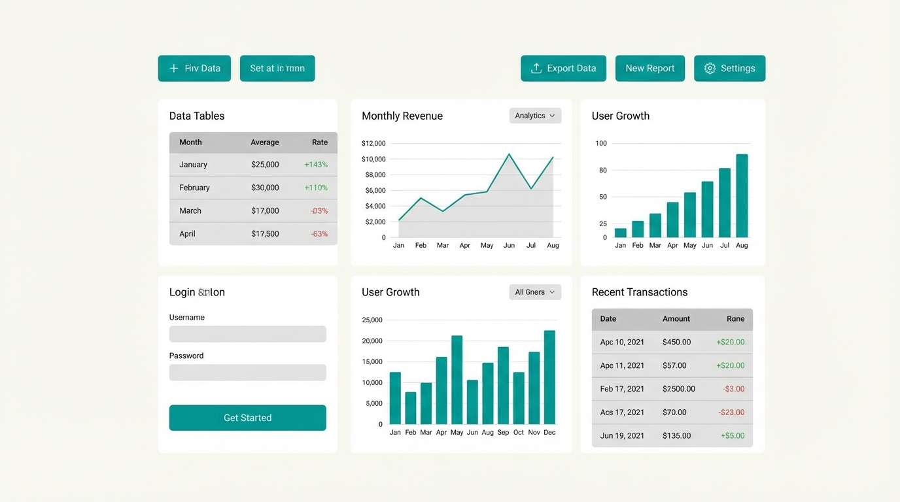
Task: Click the Rate column header in Data Tables
Action: pyautogui.click(x=319, y=142)
